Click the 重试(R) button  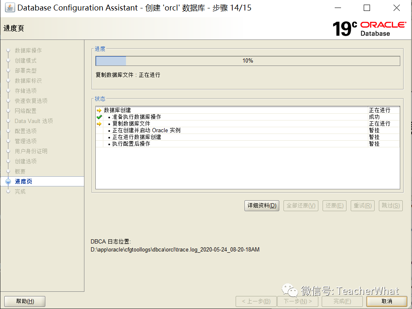click(362, 205)
